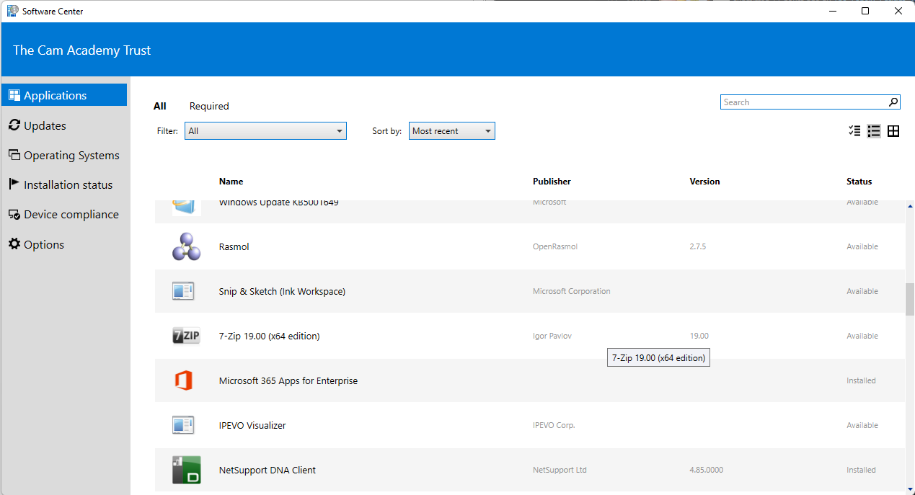Open the Filter dropdown
Screen dimensions: 915x495
[265, 131]
